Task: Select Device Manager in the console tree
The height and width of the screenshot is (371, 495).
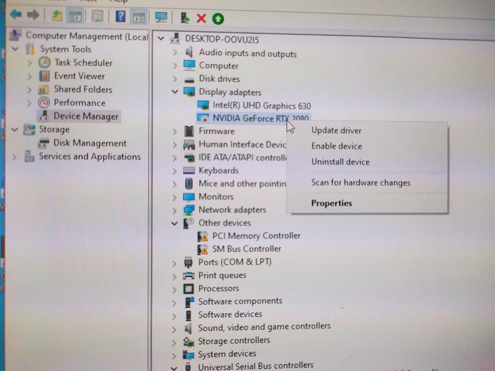Action: pyautogui.click(x=86, y=116)
